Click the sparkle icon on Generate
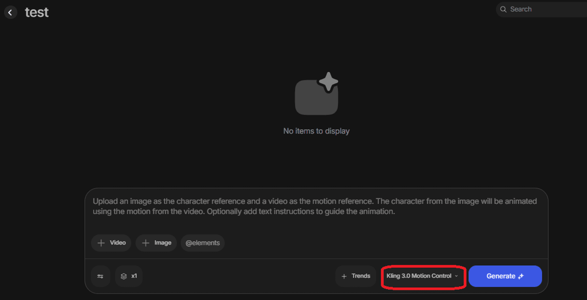 pyautogui.click(x=521, y=276)
